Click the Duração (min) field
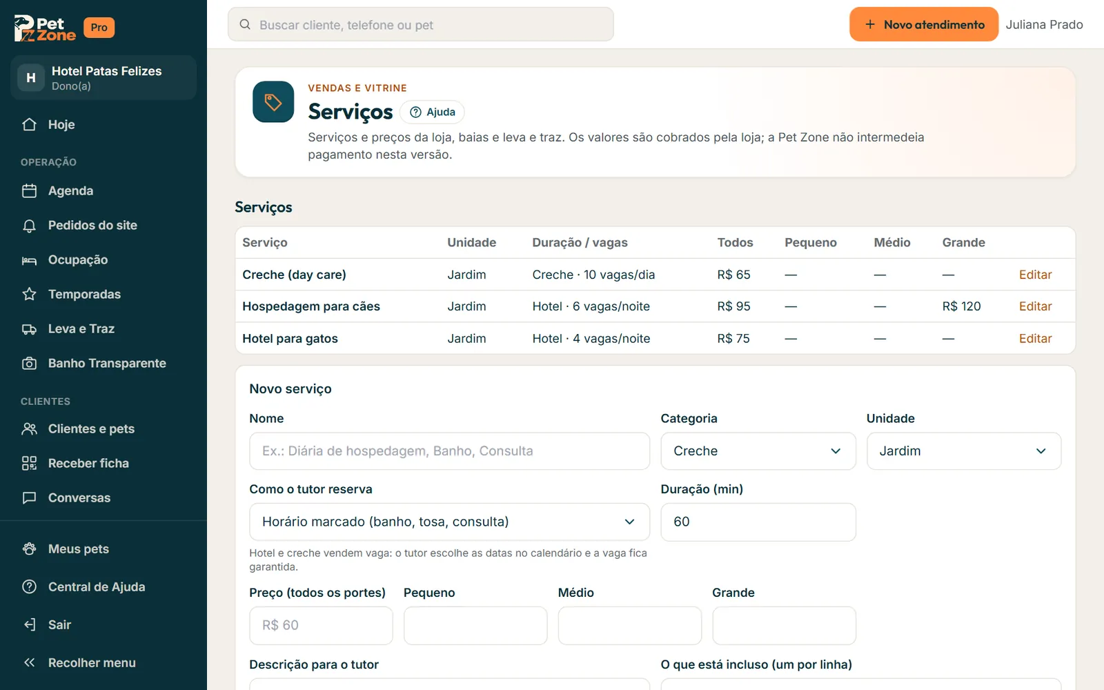 tap(758, 522)
